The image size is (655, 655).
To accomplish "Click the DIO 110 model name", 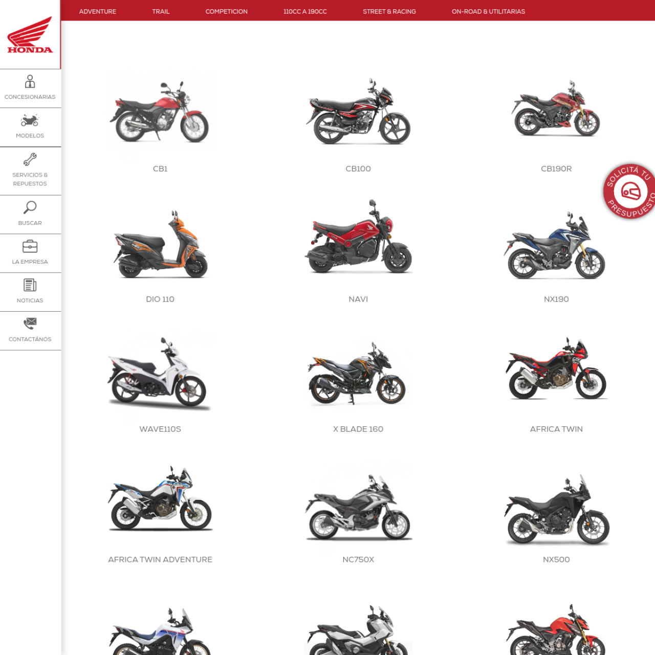I will point(160,299).
